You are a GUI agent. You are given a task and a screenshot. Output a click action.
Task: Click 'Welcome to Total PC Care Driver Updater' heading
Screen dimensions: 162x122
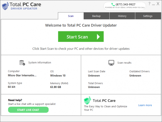click(x=81, y=25)
